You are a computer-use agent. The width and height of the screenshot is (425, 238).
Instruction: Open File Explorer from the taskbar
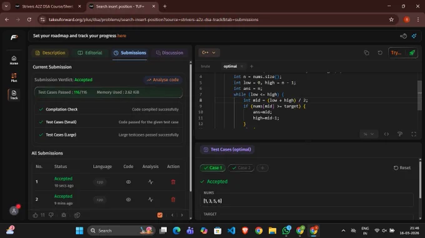pos(272,231)
